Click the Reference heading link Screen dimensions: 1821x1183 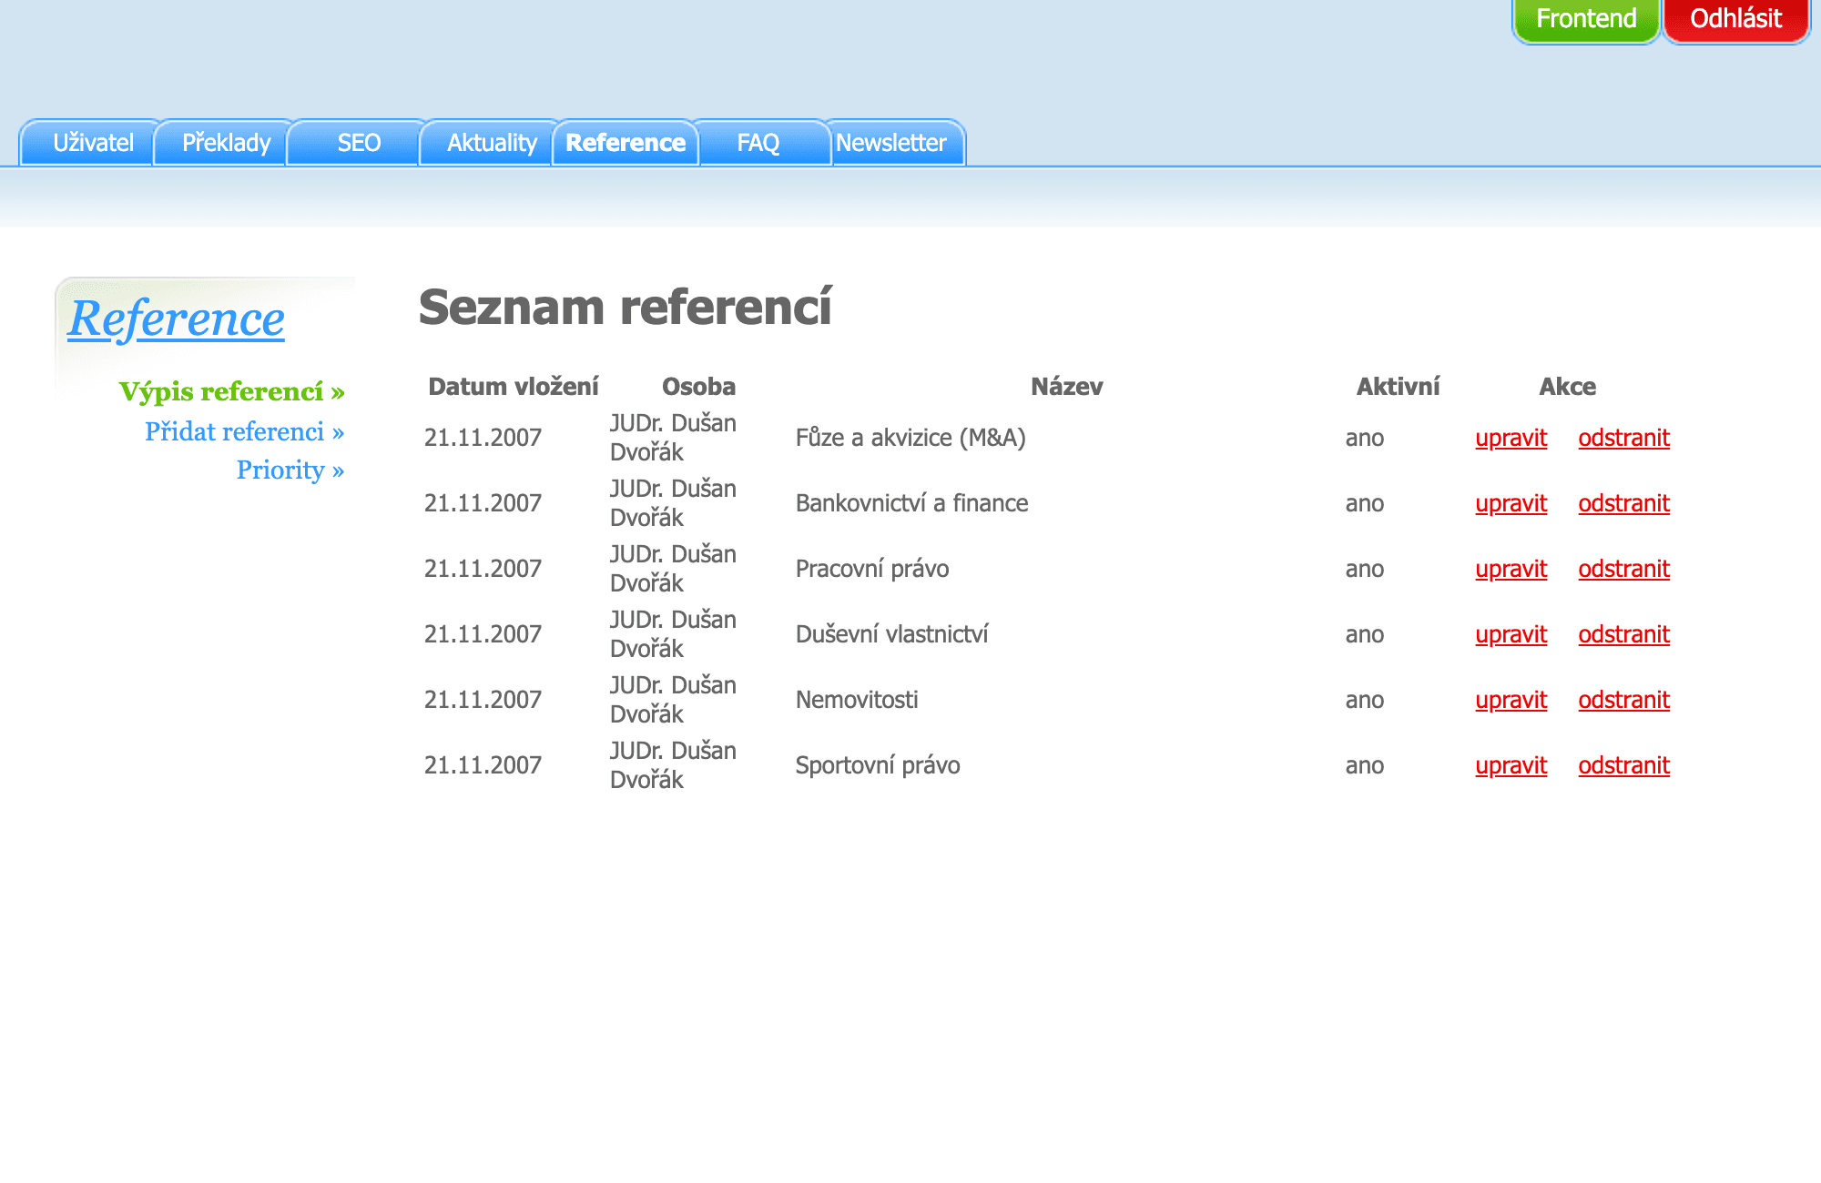178,319
